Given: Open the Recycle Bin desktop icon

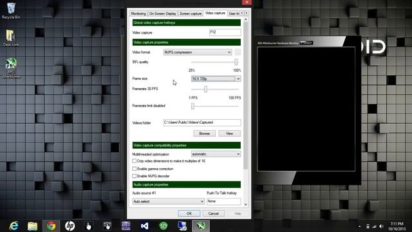Looking at the screenshot, I should pos(11,10).
